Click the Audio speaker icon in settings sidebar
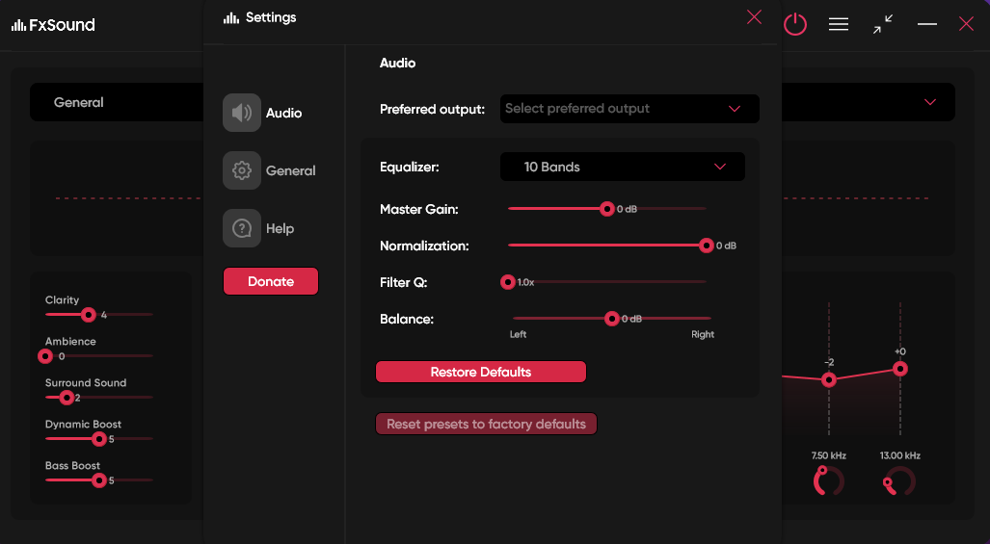990x544 pixels. tap(242, 113)
